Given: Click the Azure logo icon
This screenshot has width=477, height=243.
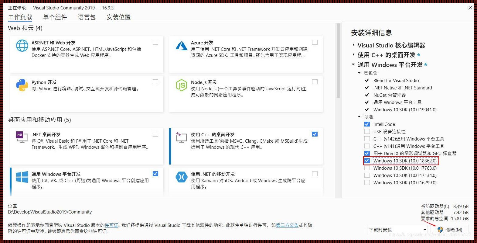Looking at the screenshot, I should point(182,46).
